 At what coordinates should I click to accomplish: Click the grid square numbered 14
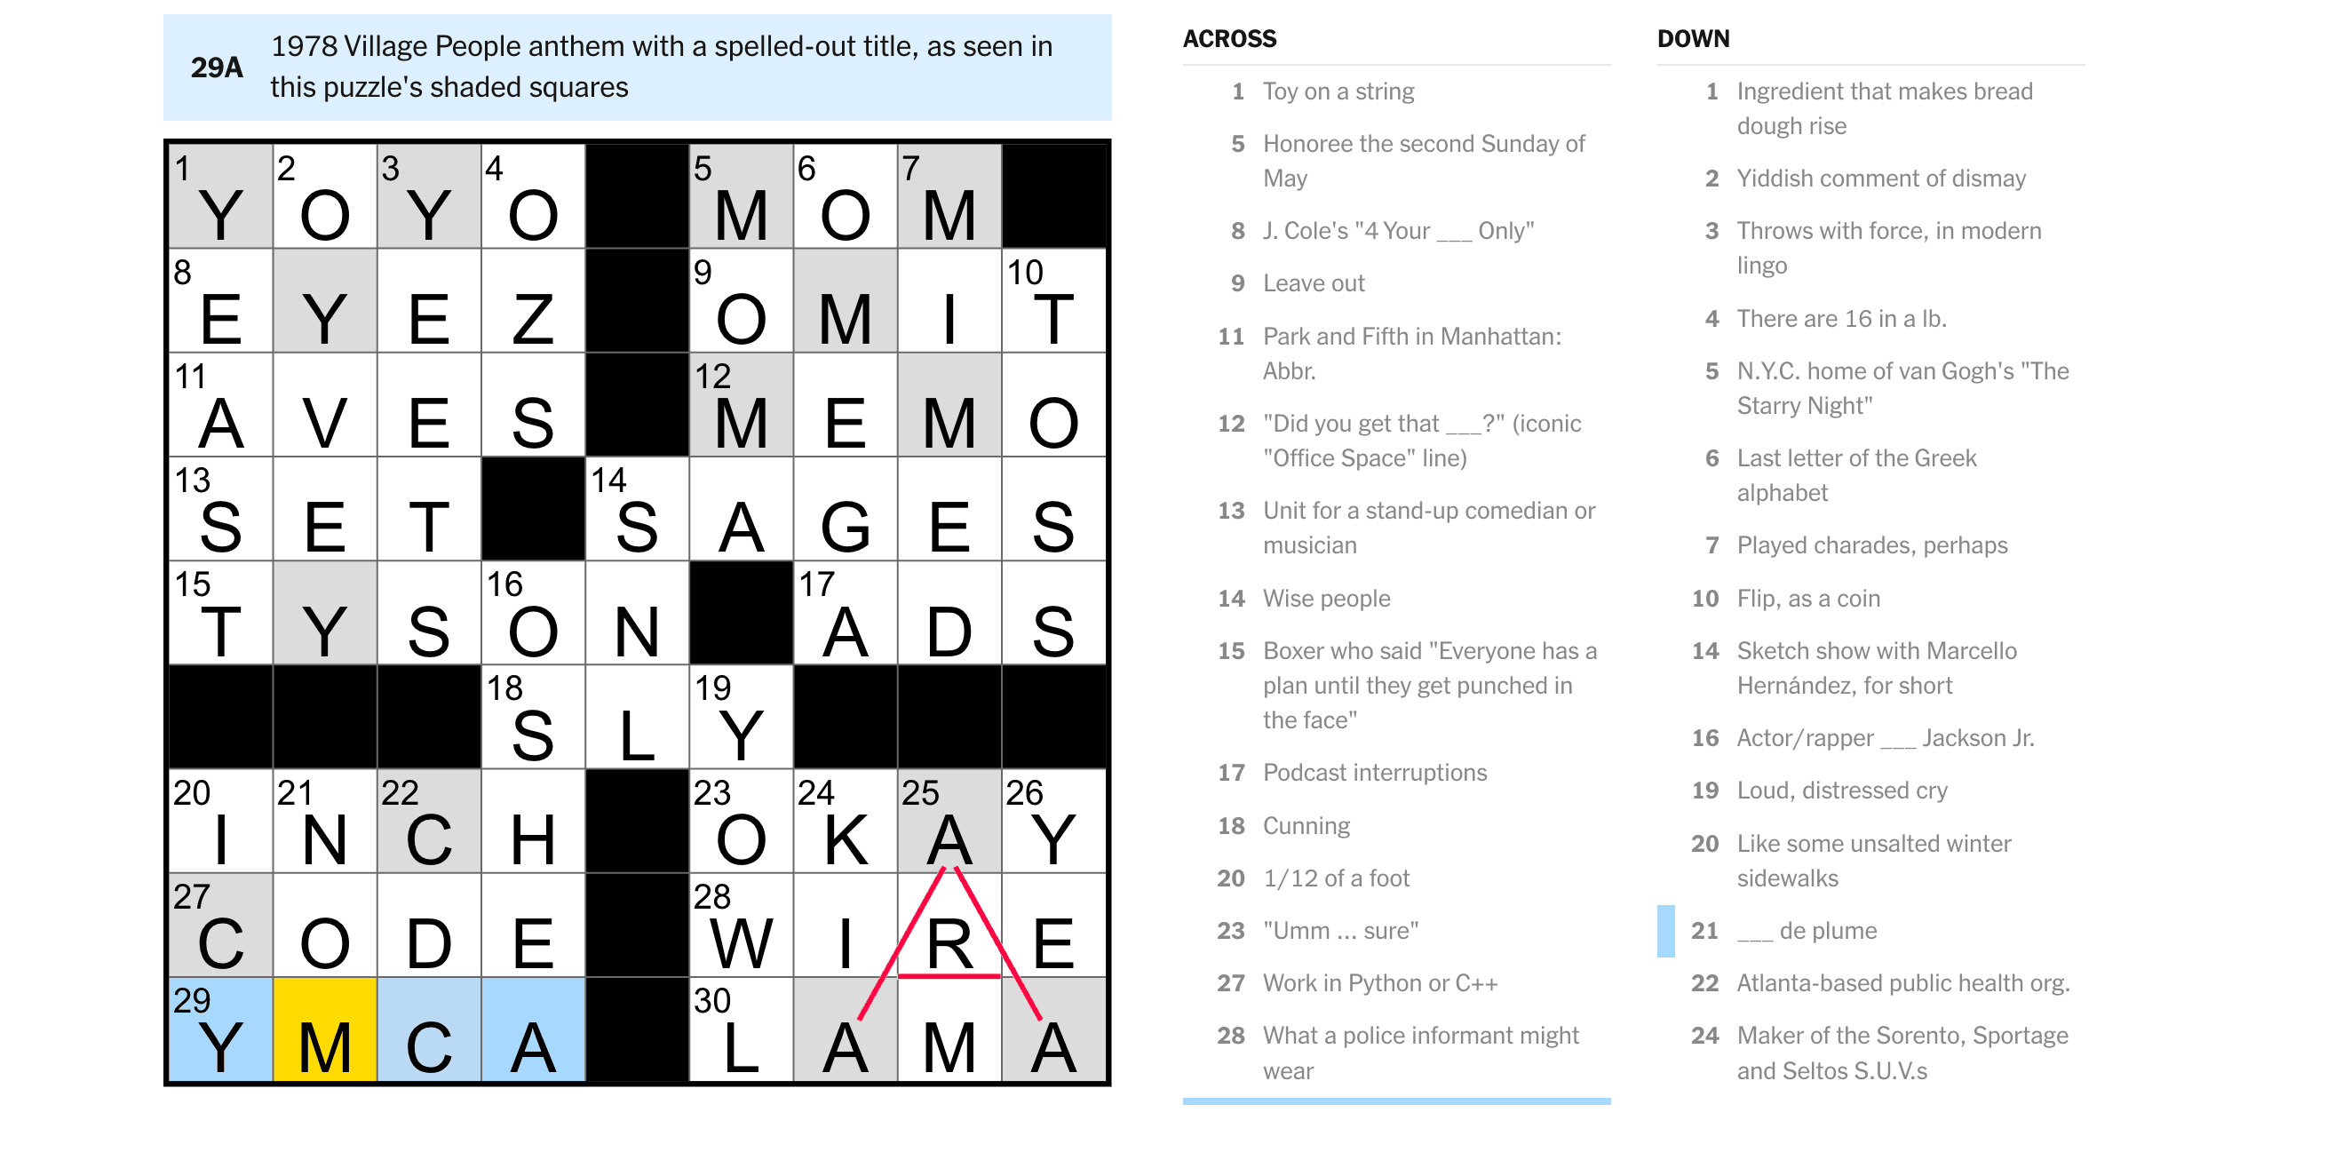click(x=637, y=510)
